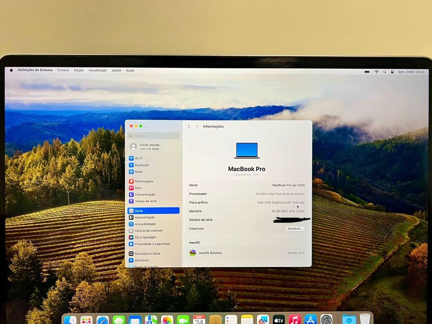The image size is (432, 324).
Task: Open the Definições do Sistema menu
Action: (x=35, y=70)
